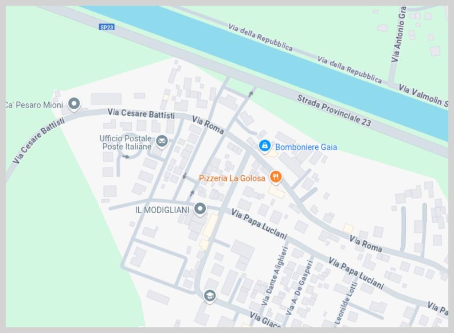Screen dimensions: 454x333
Task: Click the one-way arrow near roundabout
Action: [x=126, y=157]
